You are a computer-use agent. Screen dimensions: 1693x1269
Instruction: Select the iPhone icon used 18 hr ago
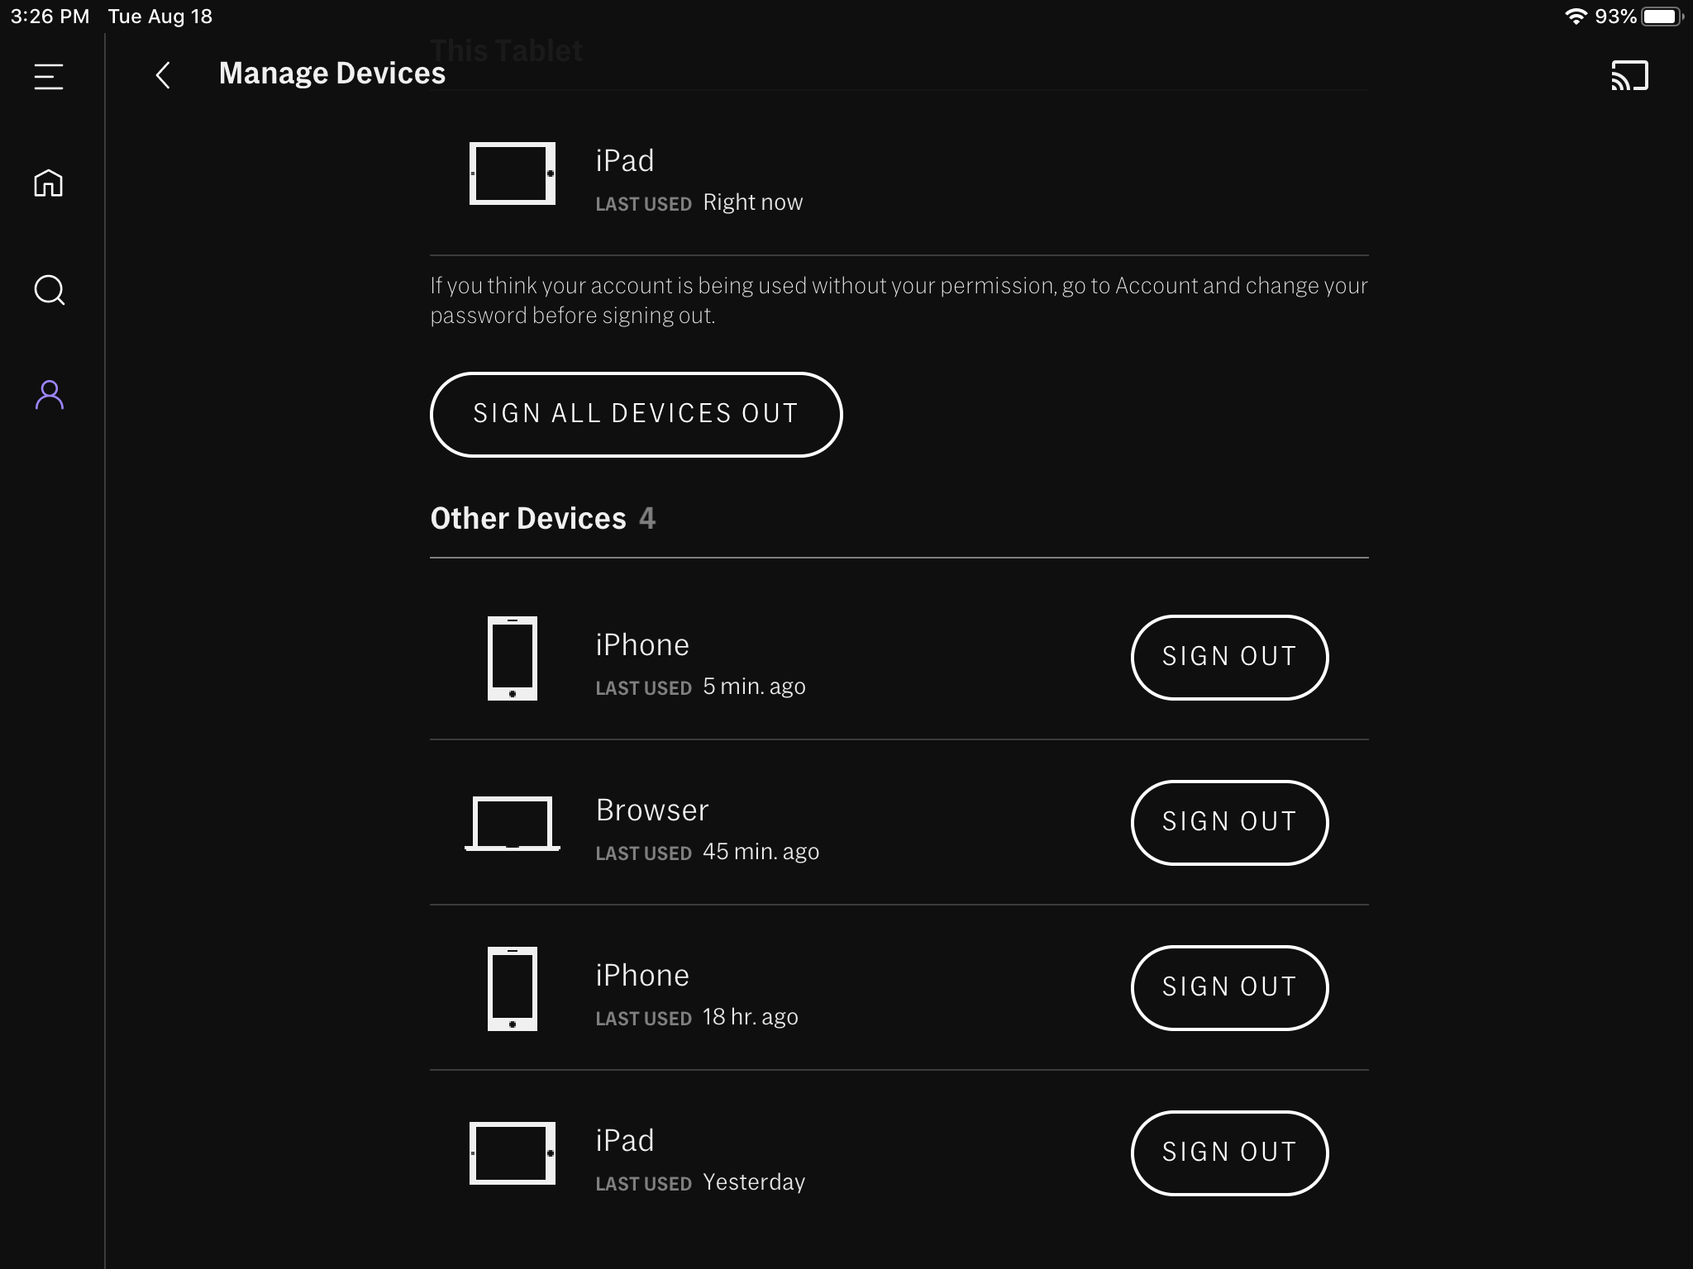tap(512, 988)
